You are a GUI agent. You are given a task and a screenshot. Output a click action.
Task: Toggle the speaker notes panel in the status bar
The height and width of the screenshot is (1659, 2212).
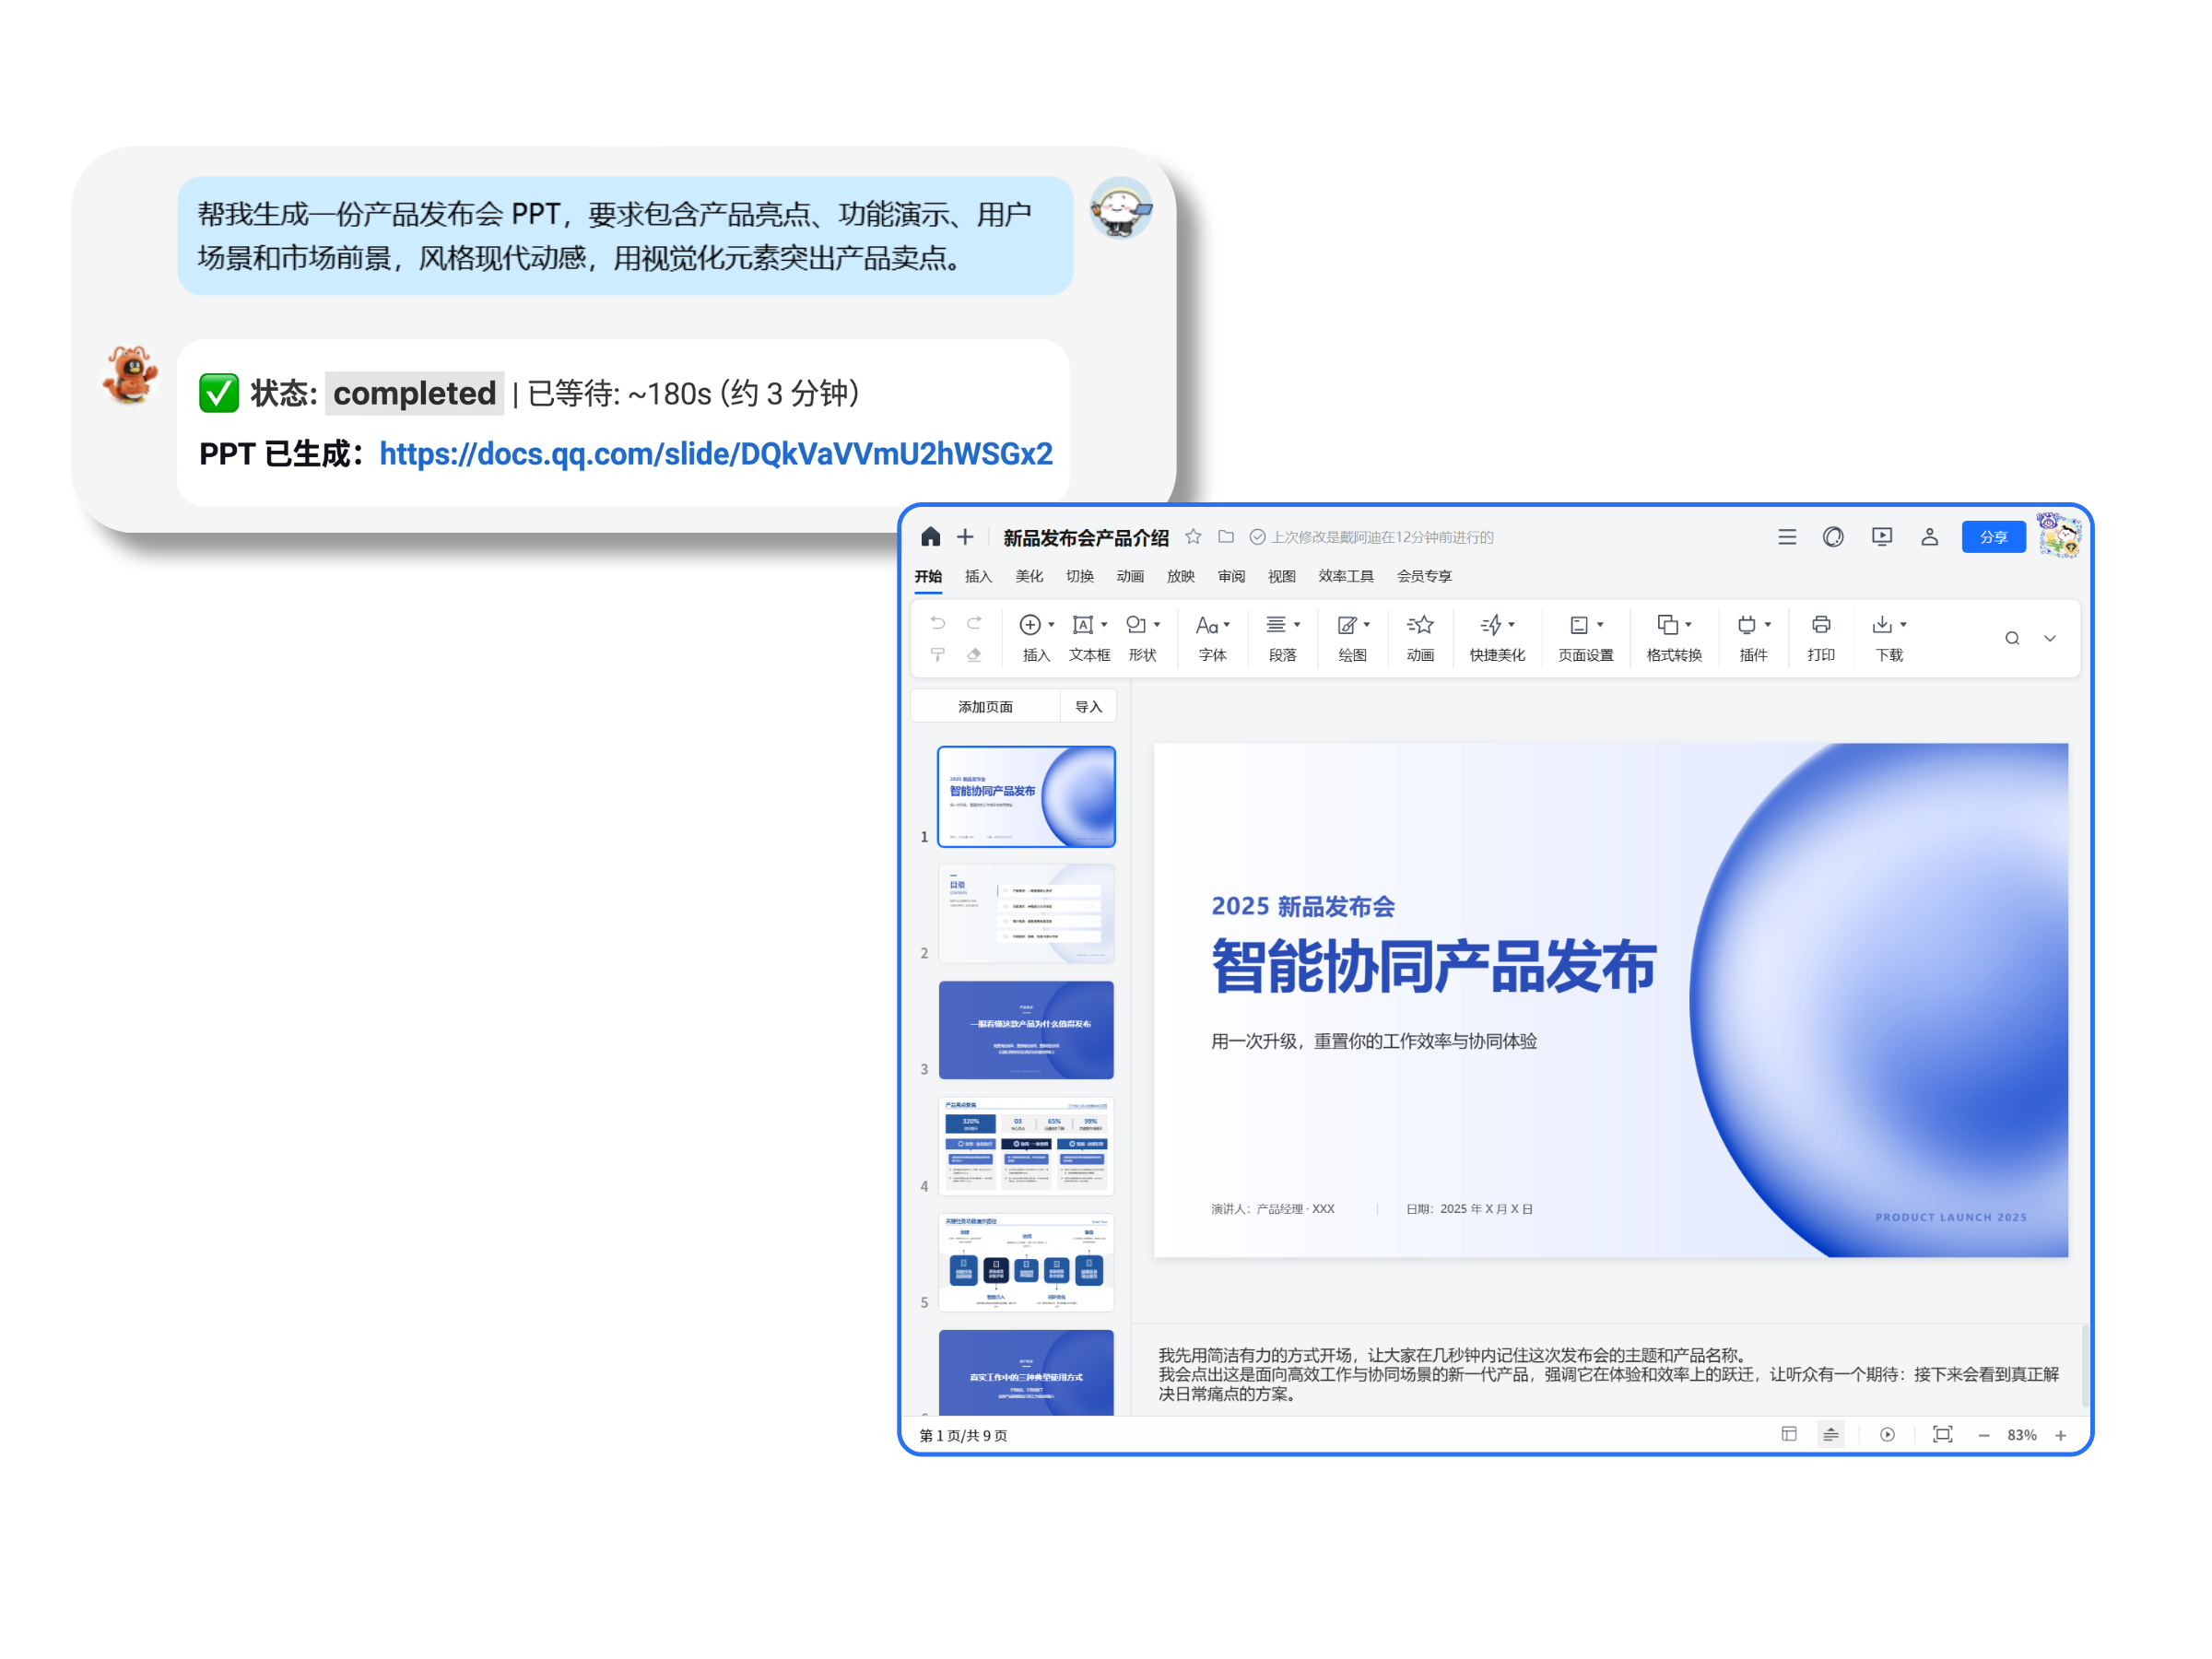[x=1830, y=1434]
